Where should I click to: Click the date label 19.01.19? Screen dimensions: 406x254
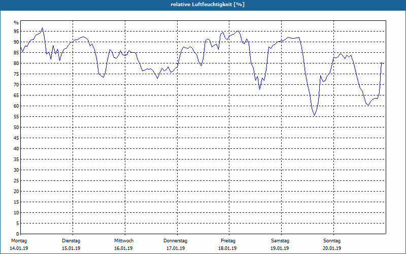click(x=280, y=248)
